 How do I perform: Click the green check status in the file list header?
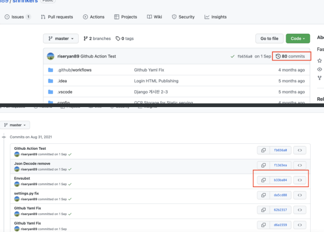tap(232, 56)
